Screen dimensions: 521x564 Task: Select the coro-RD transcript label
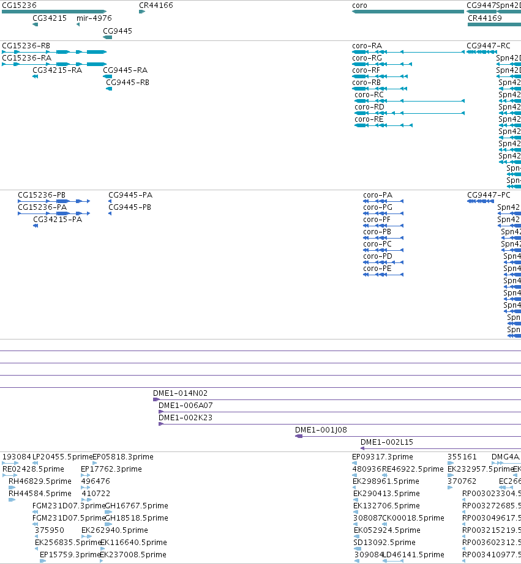point(369,107)
